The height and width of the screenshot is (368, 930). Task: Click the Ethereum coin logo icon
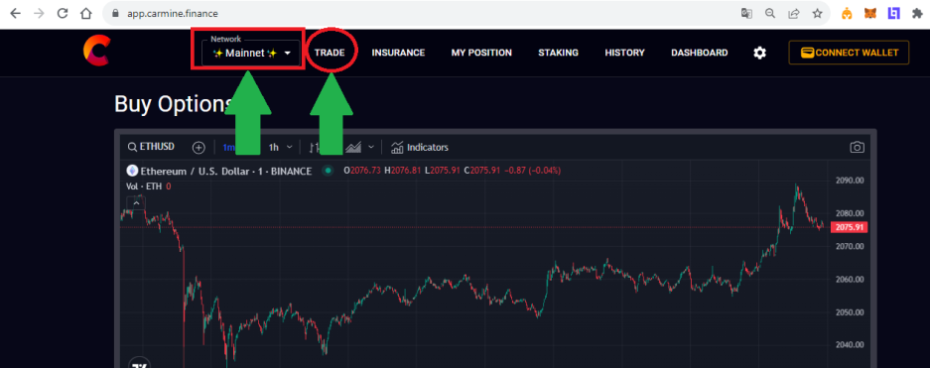click(x=132, y=171)
